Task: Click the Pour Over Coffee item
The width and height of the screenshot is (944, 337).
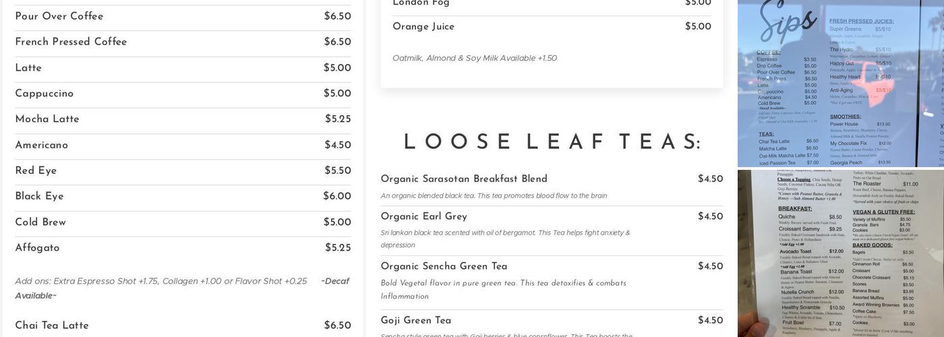Action: point(59,17)
